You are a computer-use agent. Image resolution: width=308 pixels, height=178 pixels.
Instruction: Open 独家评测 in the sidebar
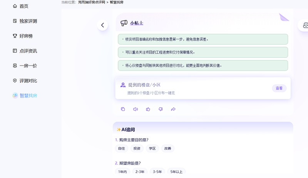pos(25,21)
